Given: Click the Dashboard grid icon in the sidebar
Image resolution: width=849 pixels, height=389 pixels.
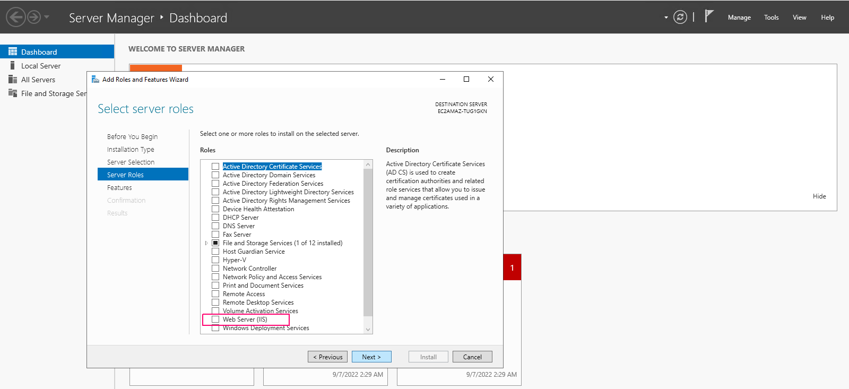Looking at the screenshot, I should (13, 51).
